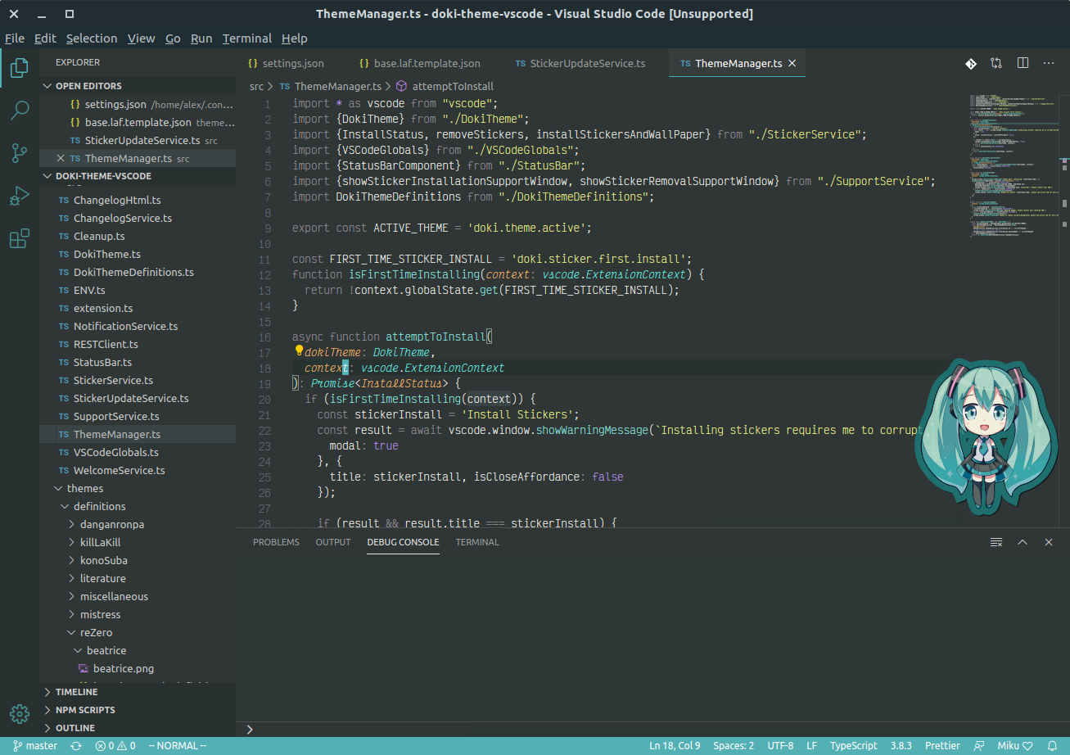Switch to the Terminal panel tab
Viewport: 1070px width, 755px height.
[x=477, y=542]
